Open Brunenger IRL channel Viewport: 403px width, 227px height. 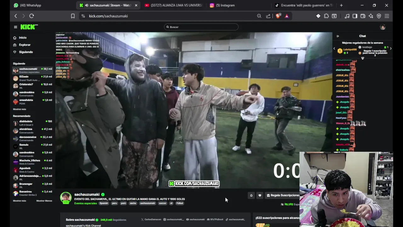(32, 185)
